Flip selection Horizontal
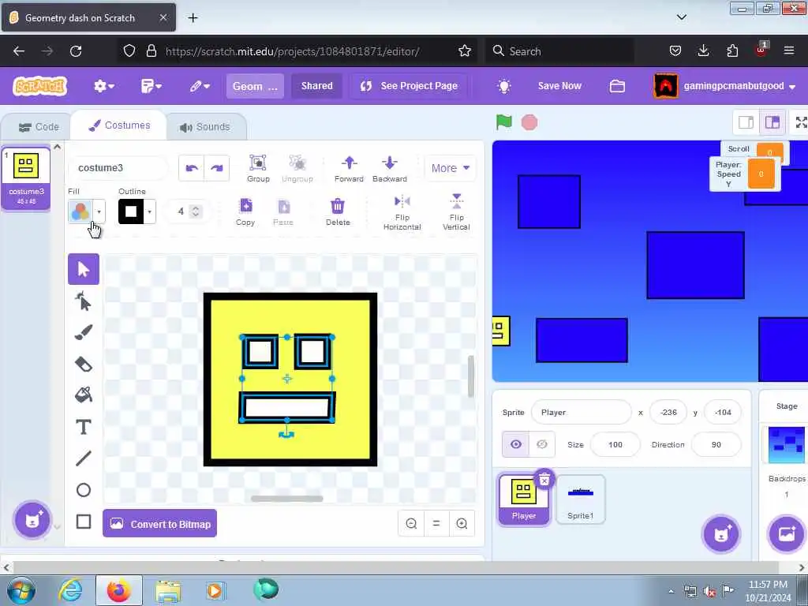The height and width of the screenshot is (606, 808). pos(402,211)
